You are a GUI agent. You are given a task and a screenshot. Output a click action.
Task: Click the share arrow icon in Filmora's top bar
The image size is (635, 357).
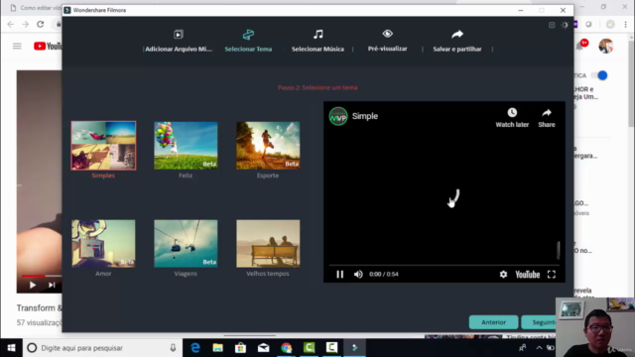click(x=457, y=35)
